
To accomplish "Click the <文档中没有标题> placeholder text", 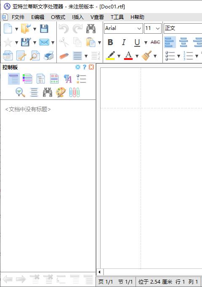I will coord(28,109).
